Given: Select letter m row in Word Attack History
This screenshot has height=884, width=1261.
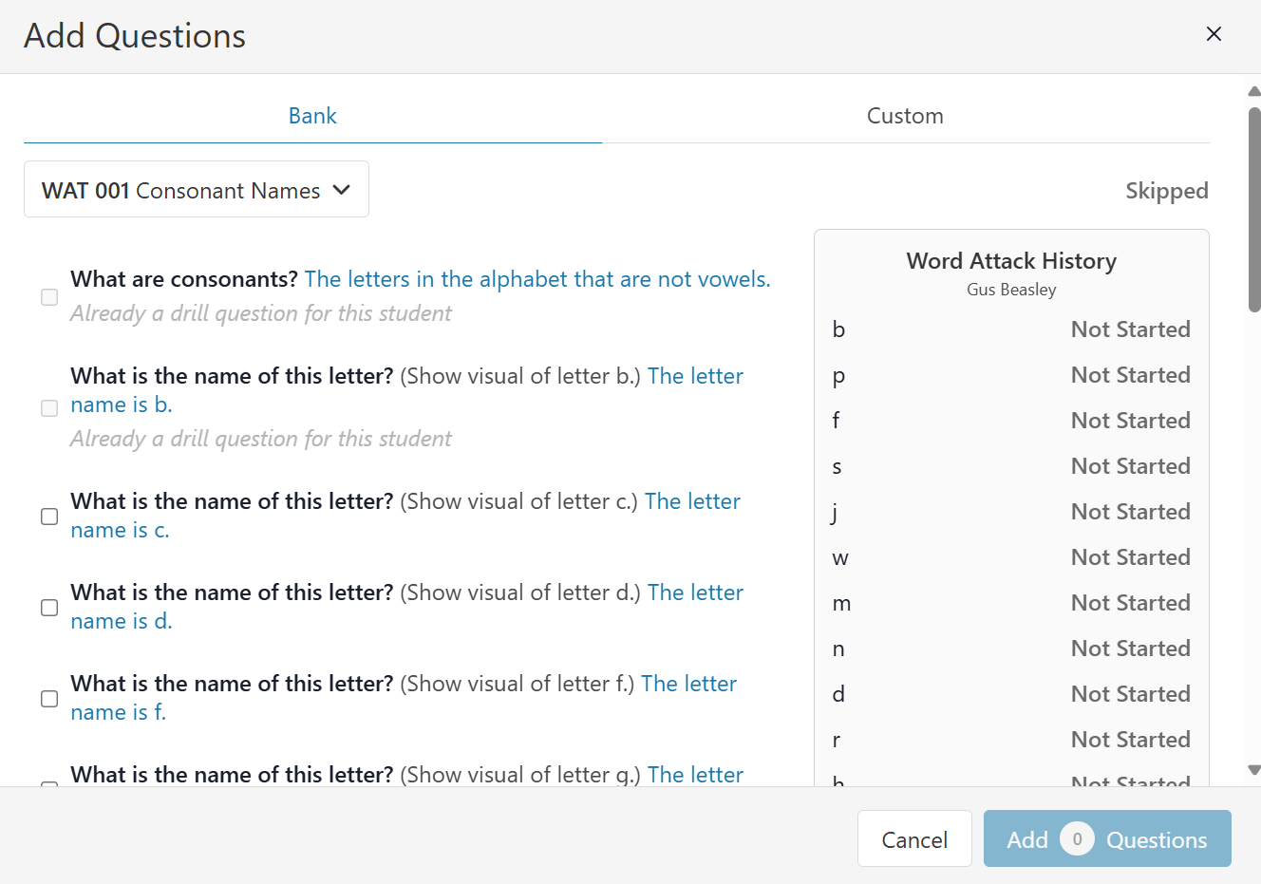Looking at the screenshot, I should [x=1011, y=603].
